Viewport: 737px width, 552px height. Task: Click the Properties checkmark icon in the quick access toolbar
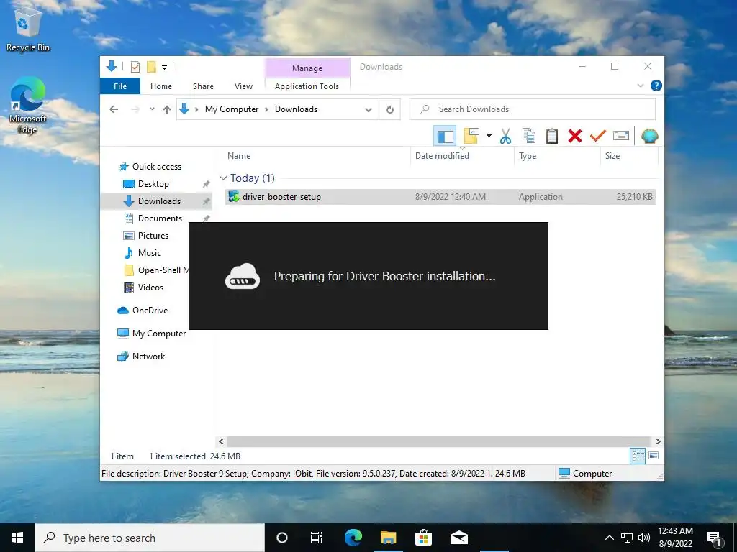pyautogui.click(x=135, y=67)
